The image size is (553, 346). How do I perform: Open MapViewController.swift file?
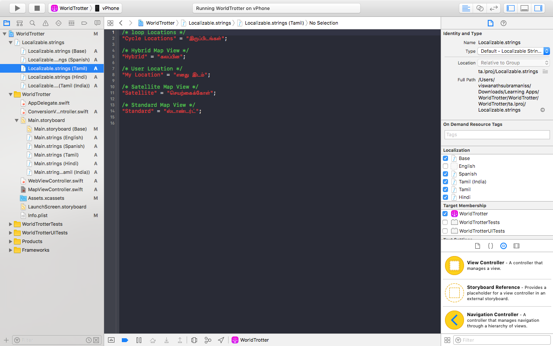tap(55, 189)
